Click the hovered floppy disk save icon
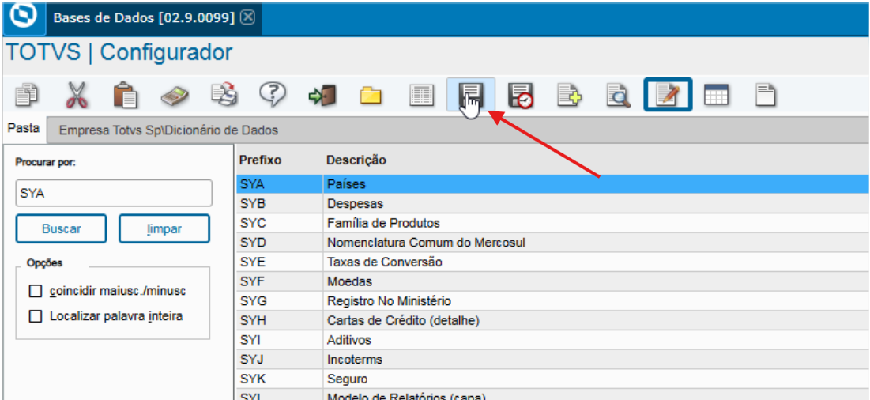The width and height of the screenshot is (870, 400). pos(470,95)
